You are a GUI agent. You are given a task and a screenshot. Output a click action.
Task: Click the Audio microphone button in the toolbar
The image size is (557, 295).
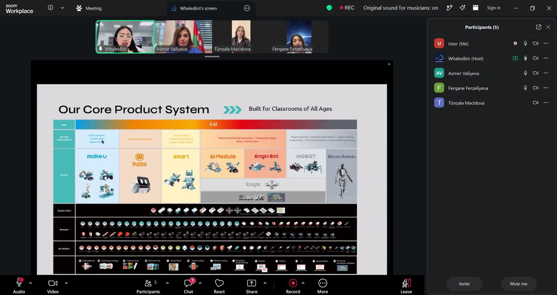(19, 286)
